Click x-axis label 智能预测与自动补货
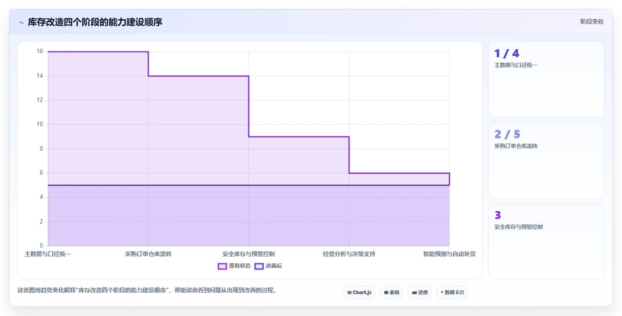This screenshot has height=316, width=622. 449,254
